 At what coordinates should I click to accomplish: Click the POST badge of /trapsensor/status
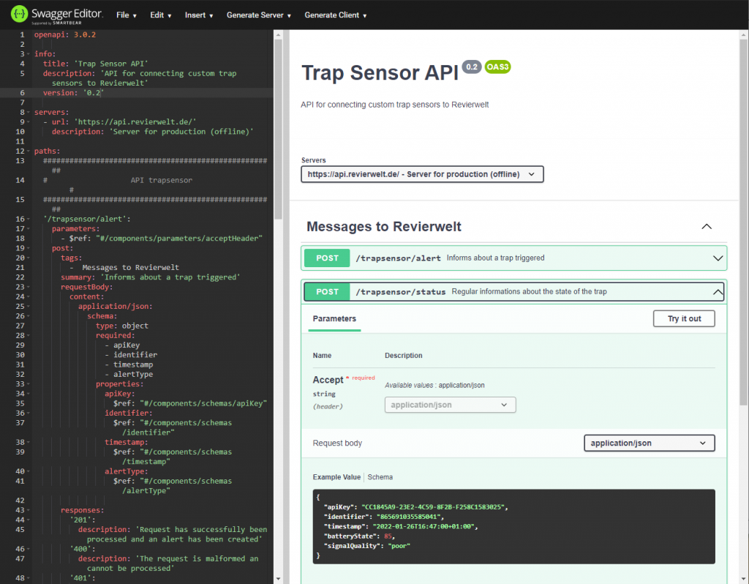(327, 292)
